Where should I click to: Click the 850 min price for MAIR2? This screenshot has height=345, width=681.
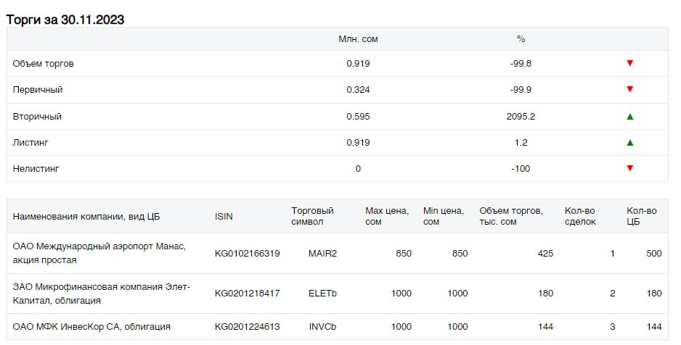(x=460, y=254)
